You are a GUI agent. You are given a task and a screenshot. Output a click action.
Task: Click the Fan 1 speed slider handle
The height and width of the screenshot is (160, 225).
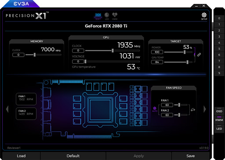coord(179,105)
